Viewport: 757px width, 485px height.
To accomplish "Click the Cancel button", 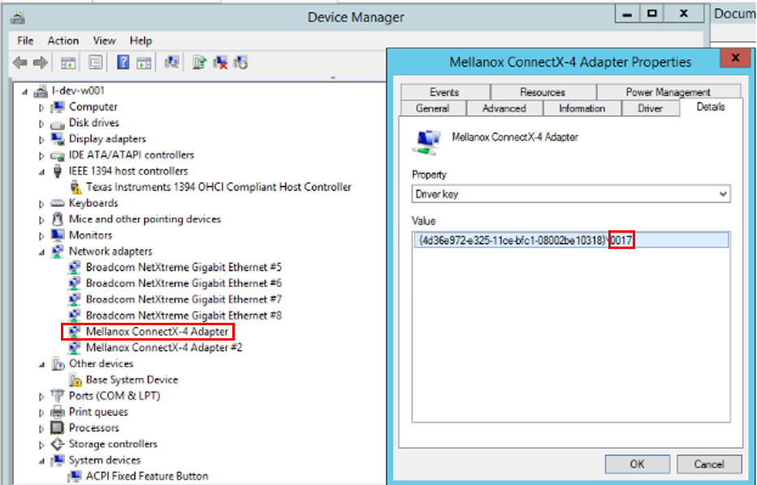I will pyautogui.click(x=708, y=464).
